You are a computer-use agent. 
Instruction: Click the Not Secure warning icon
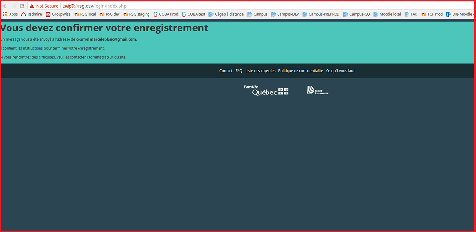click(x=32, y=6)
